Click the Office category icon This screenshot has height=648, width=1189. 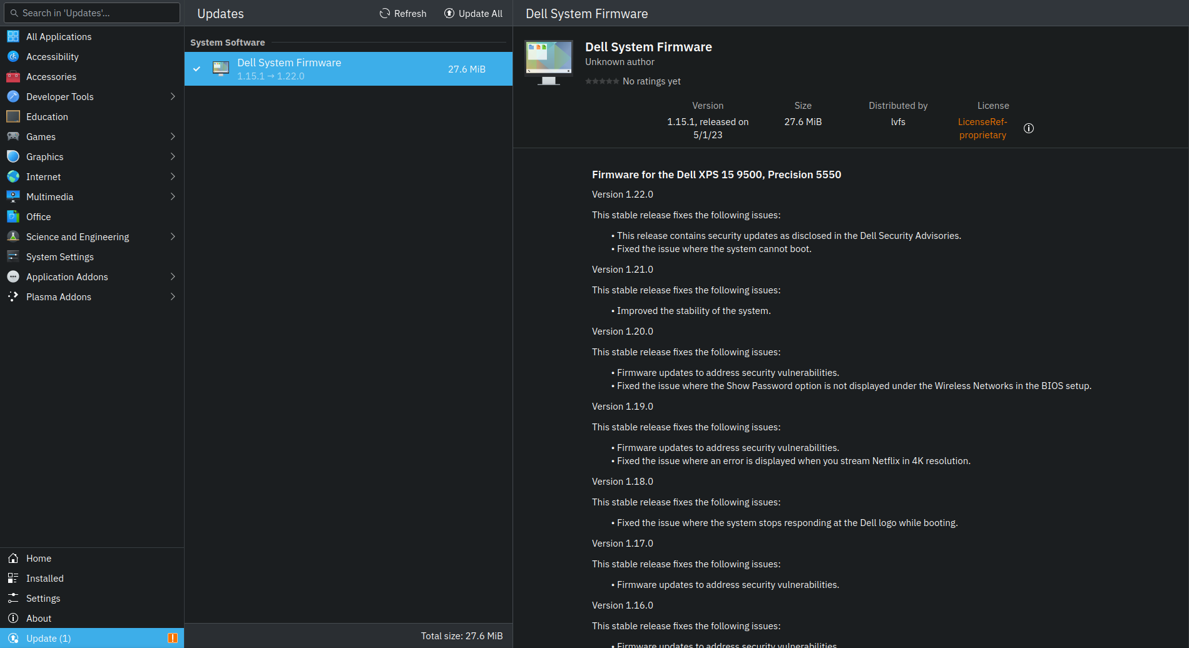click(13, 217)
